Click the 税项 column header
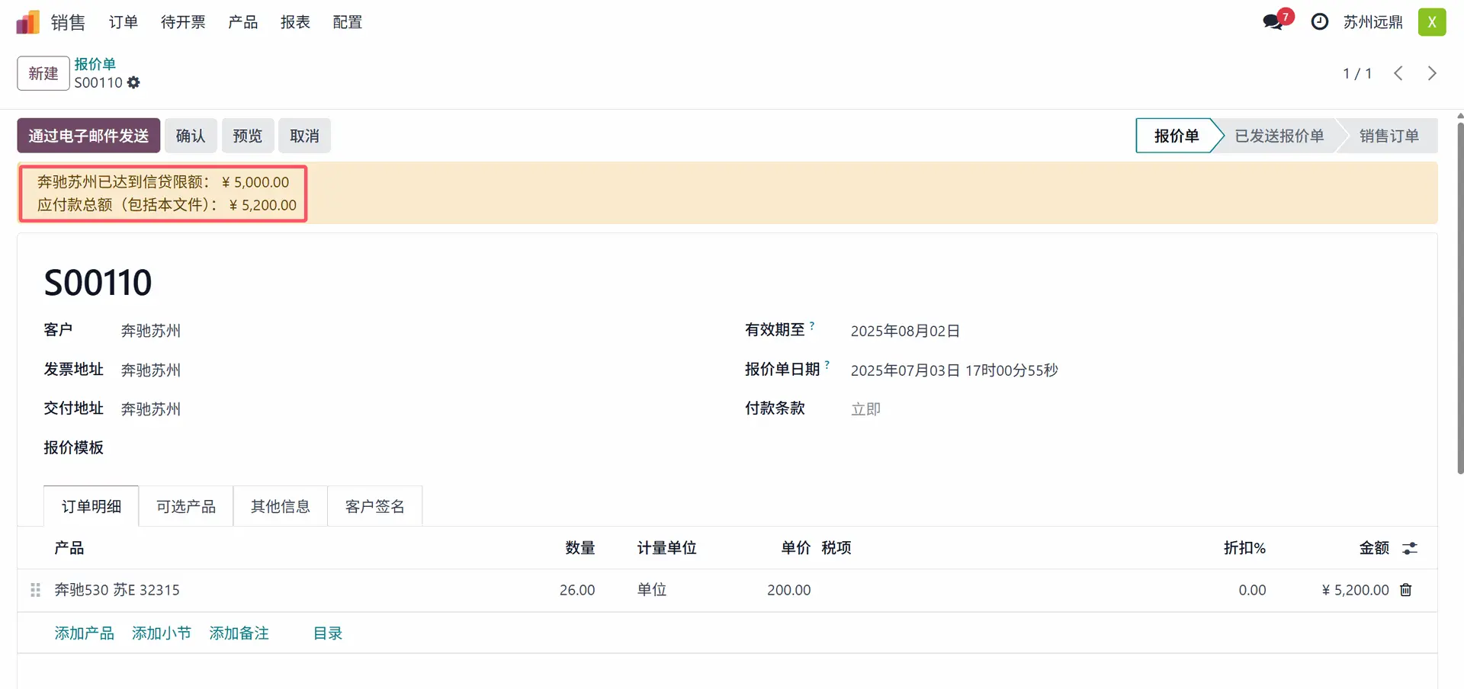Screen dimensions: 1464x689 [836, 548]
